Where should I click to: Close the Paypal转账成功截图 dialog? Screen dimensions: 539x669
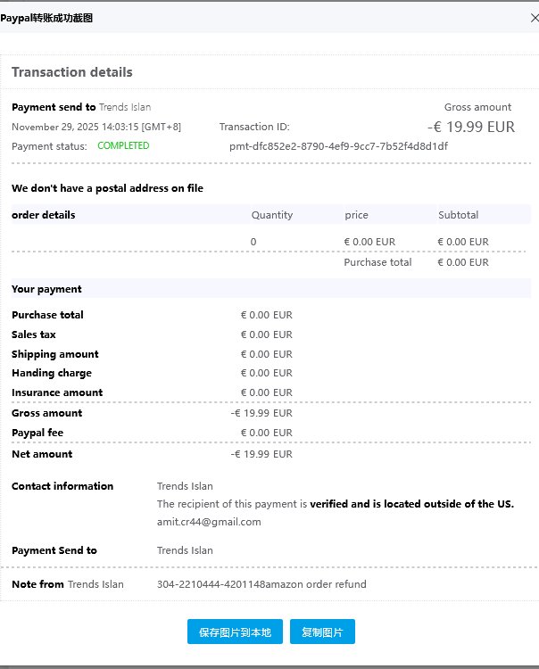click(x=534, y=18)
